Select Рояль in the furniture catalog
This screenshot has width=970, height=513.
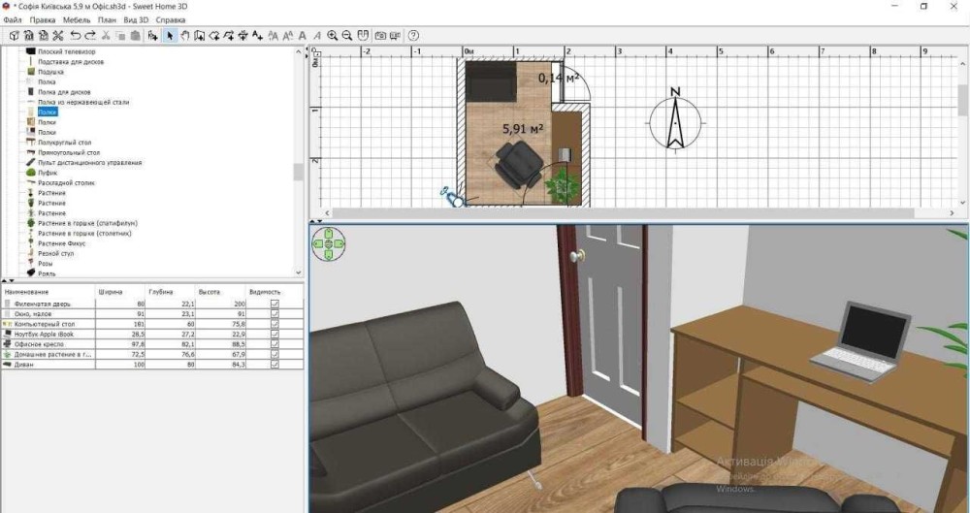coord(47,273)
